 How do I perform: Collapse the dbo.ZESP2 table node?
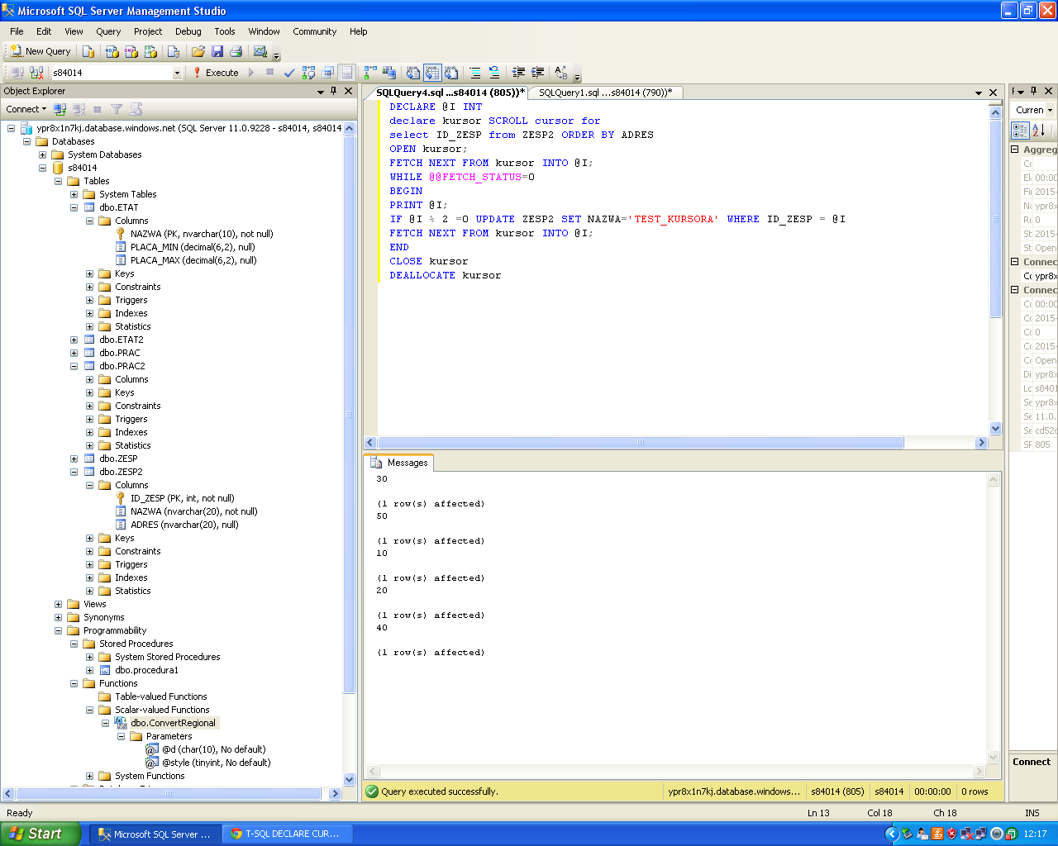click(x=74, y=472)
